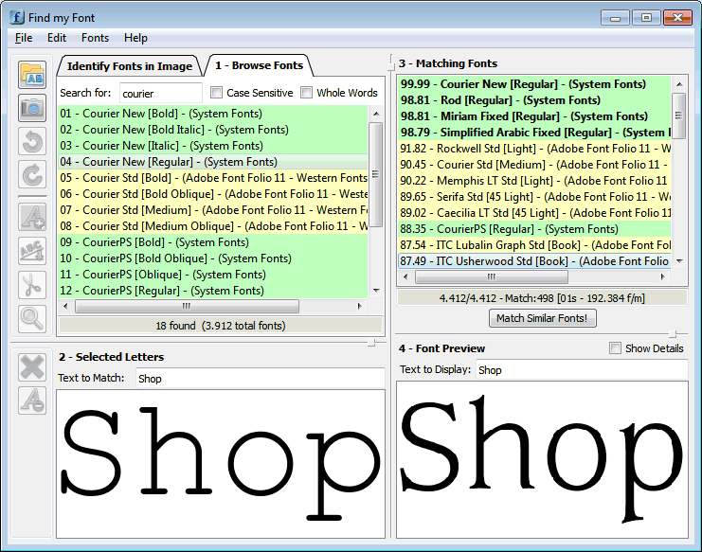702x552 pixels.
Task: Click the Matching Fonts vertical scrollbar thumb
Action: pos(679,116)
